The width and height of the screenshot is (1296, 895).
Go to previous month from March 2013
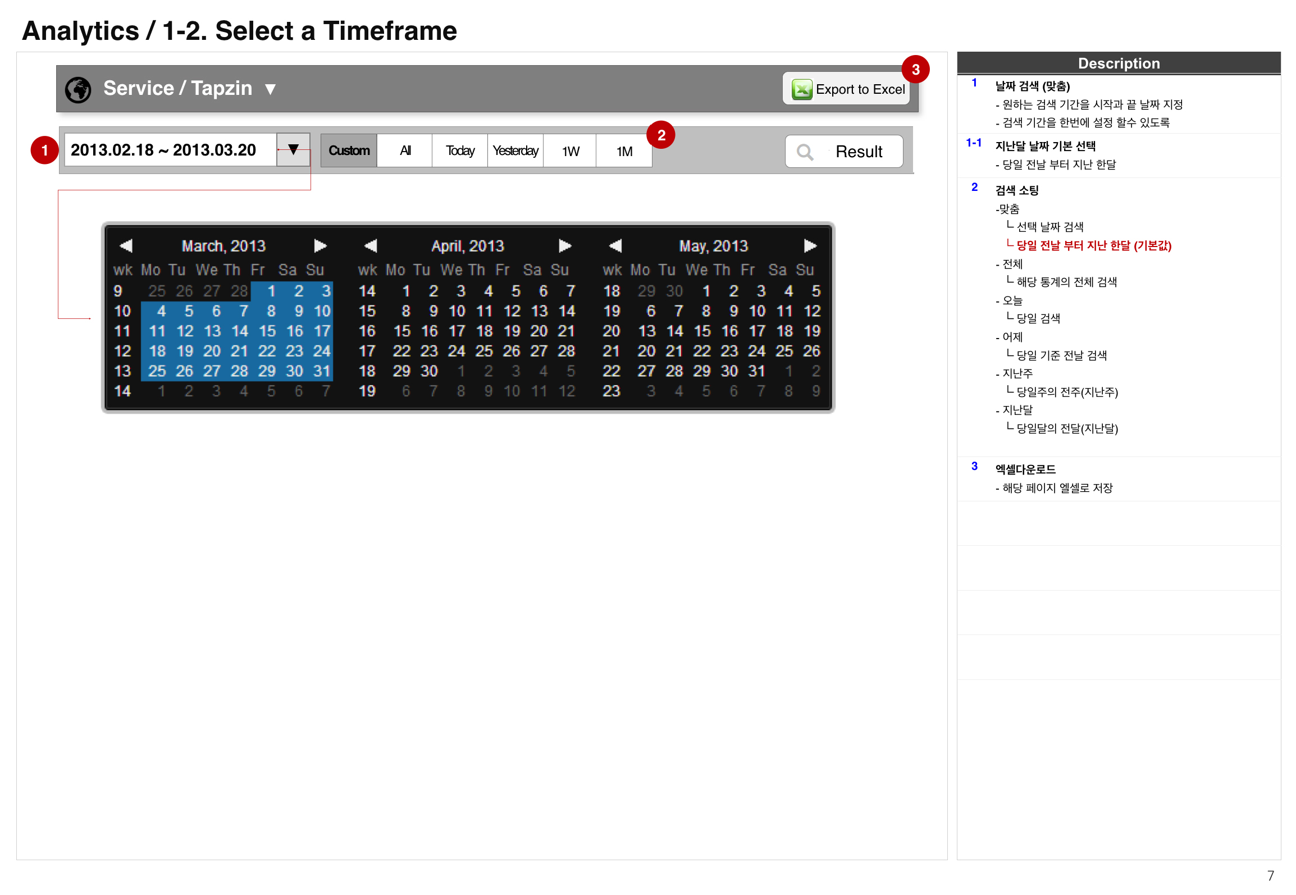pyautogui.click(x=126, y=246)
